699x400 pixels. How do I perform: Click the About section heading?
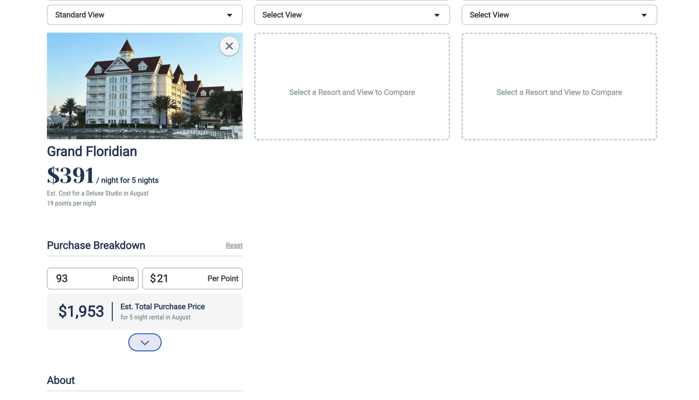point(61,380)
